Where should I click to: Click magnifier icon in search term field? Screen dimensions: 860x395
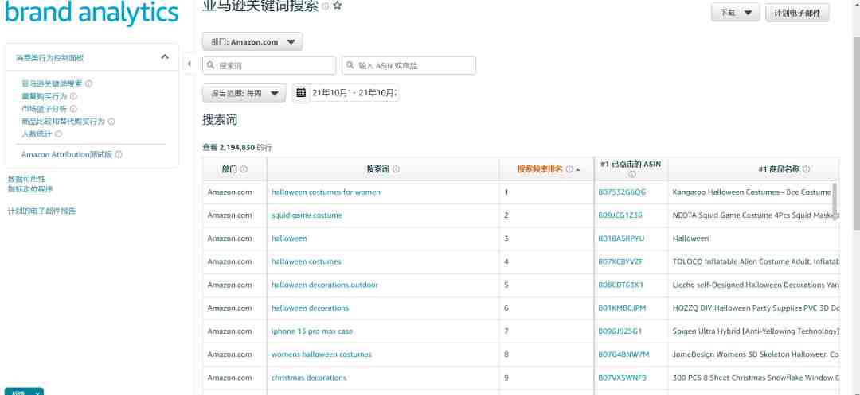point(210,65)
